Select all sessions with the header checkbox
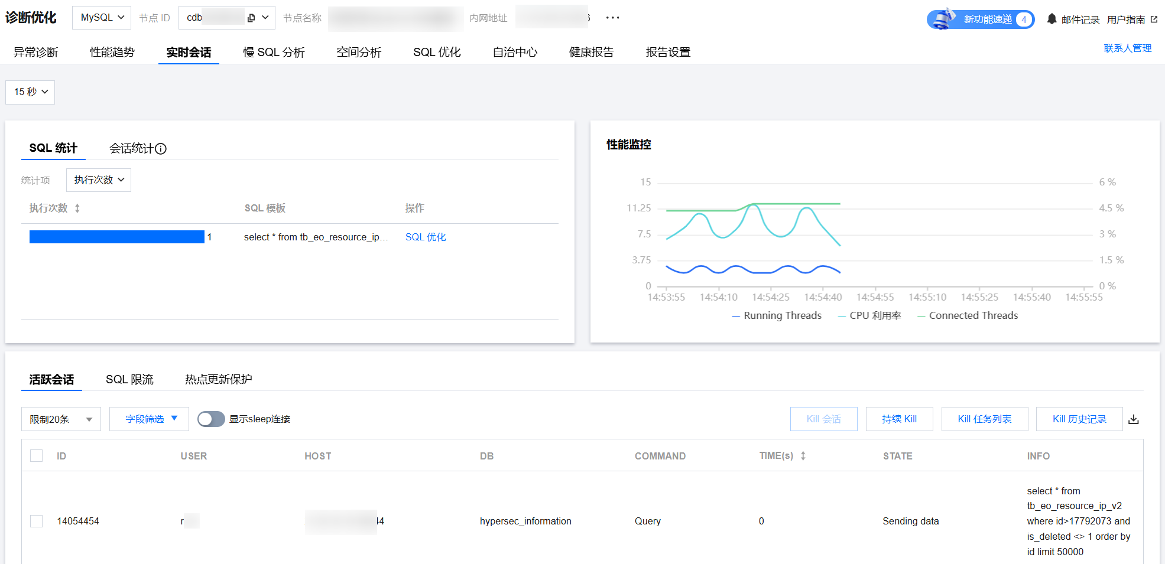This screenshot has width=1165, height=564. tap(37, 456)
